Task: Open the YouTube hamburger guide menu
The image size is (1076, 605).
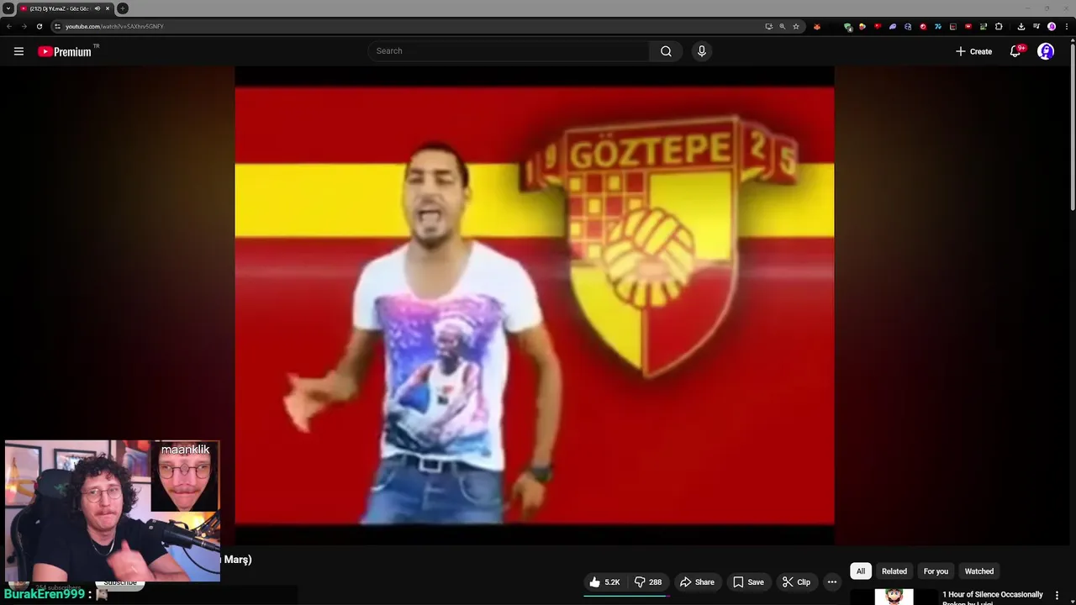Action: (x=18, y=51)
